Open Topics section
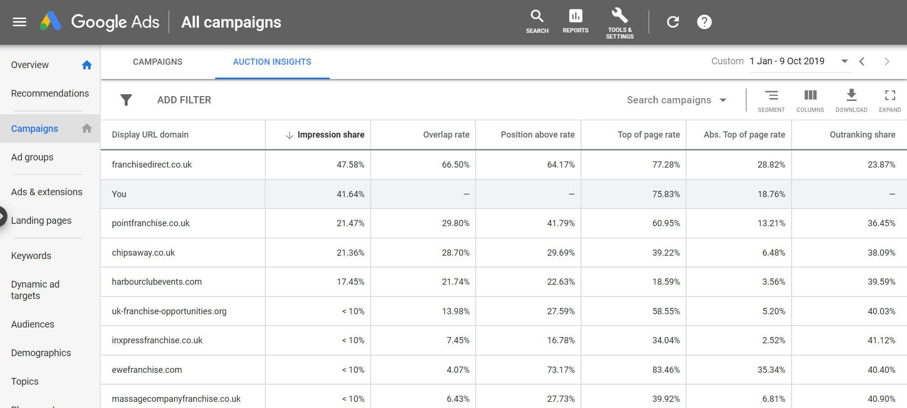Image resolution: width=907 pixels, height=408 pixels. tap(25, 381)
